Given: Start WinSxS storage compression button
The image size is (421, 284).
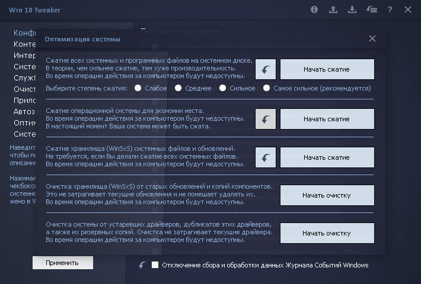Looking at the screenshot, I should [327, 157].
